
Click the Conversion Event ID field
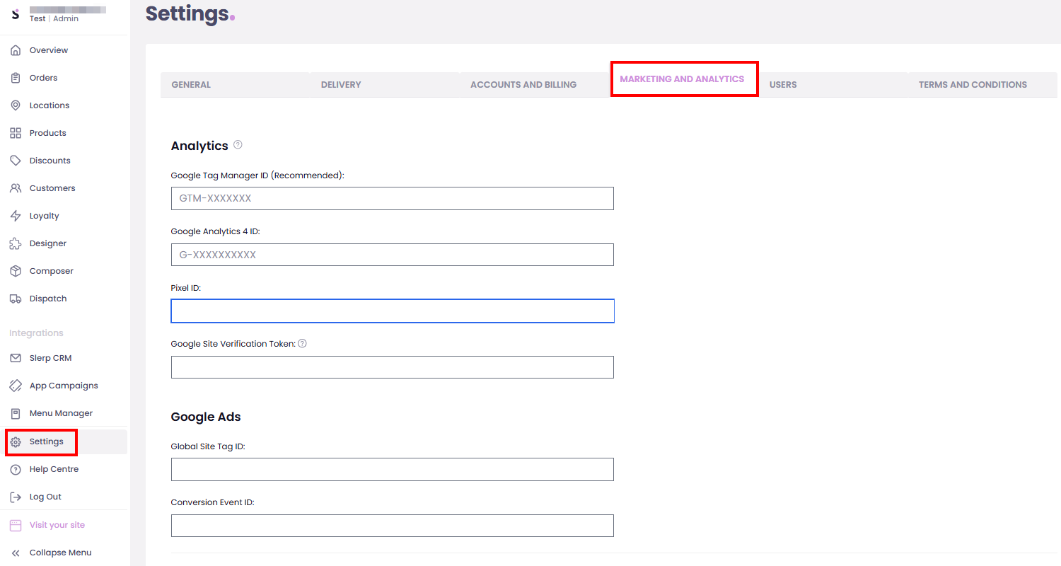pyautogui.click(x=392, y=526)
